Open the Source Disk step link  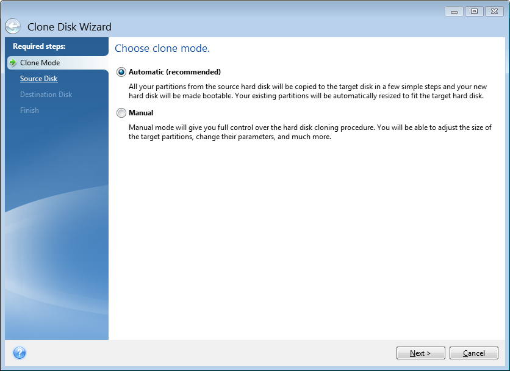pyautogui.click(x=38, y=79)
